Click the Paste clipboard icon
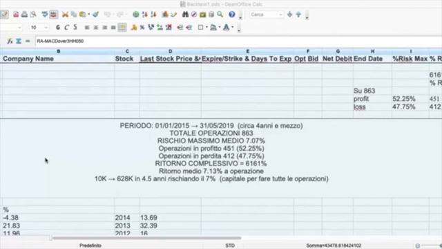 (x=83, y=15)
